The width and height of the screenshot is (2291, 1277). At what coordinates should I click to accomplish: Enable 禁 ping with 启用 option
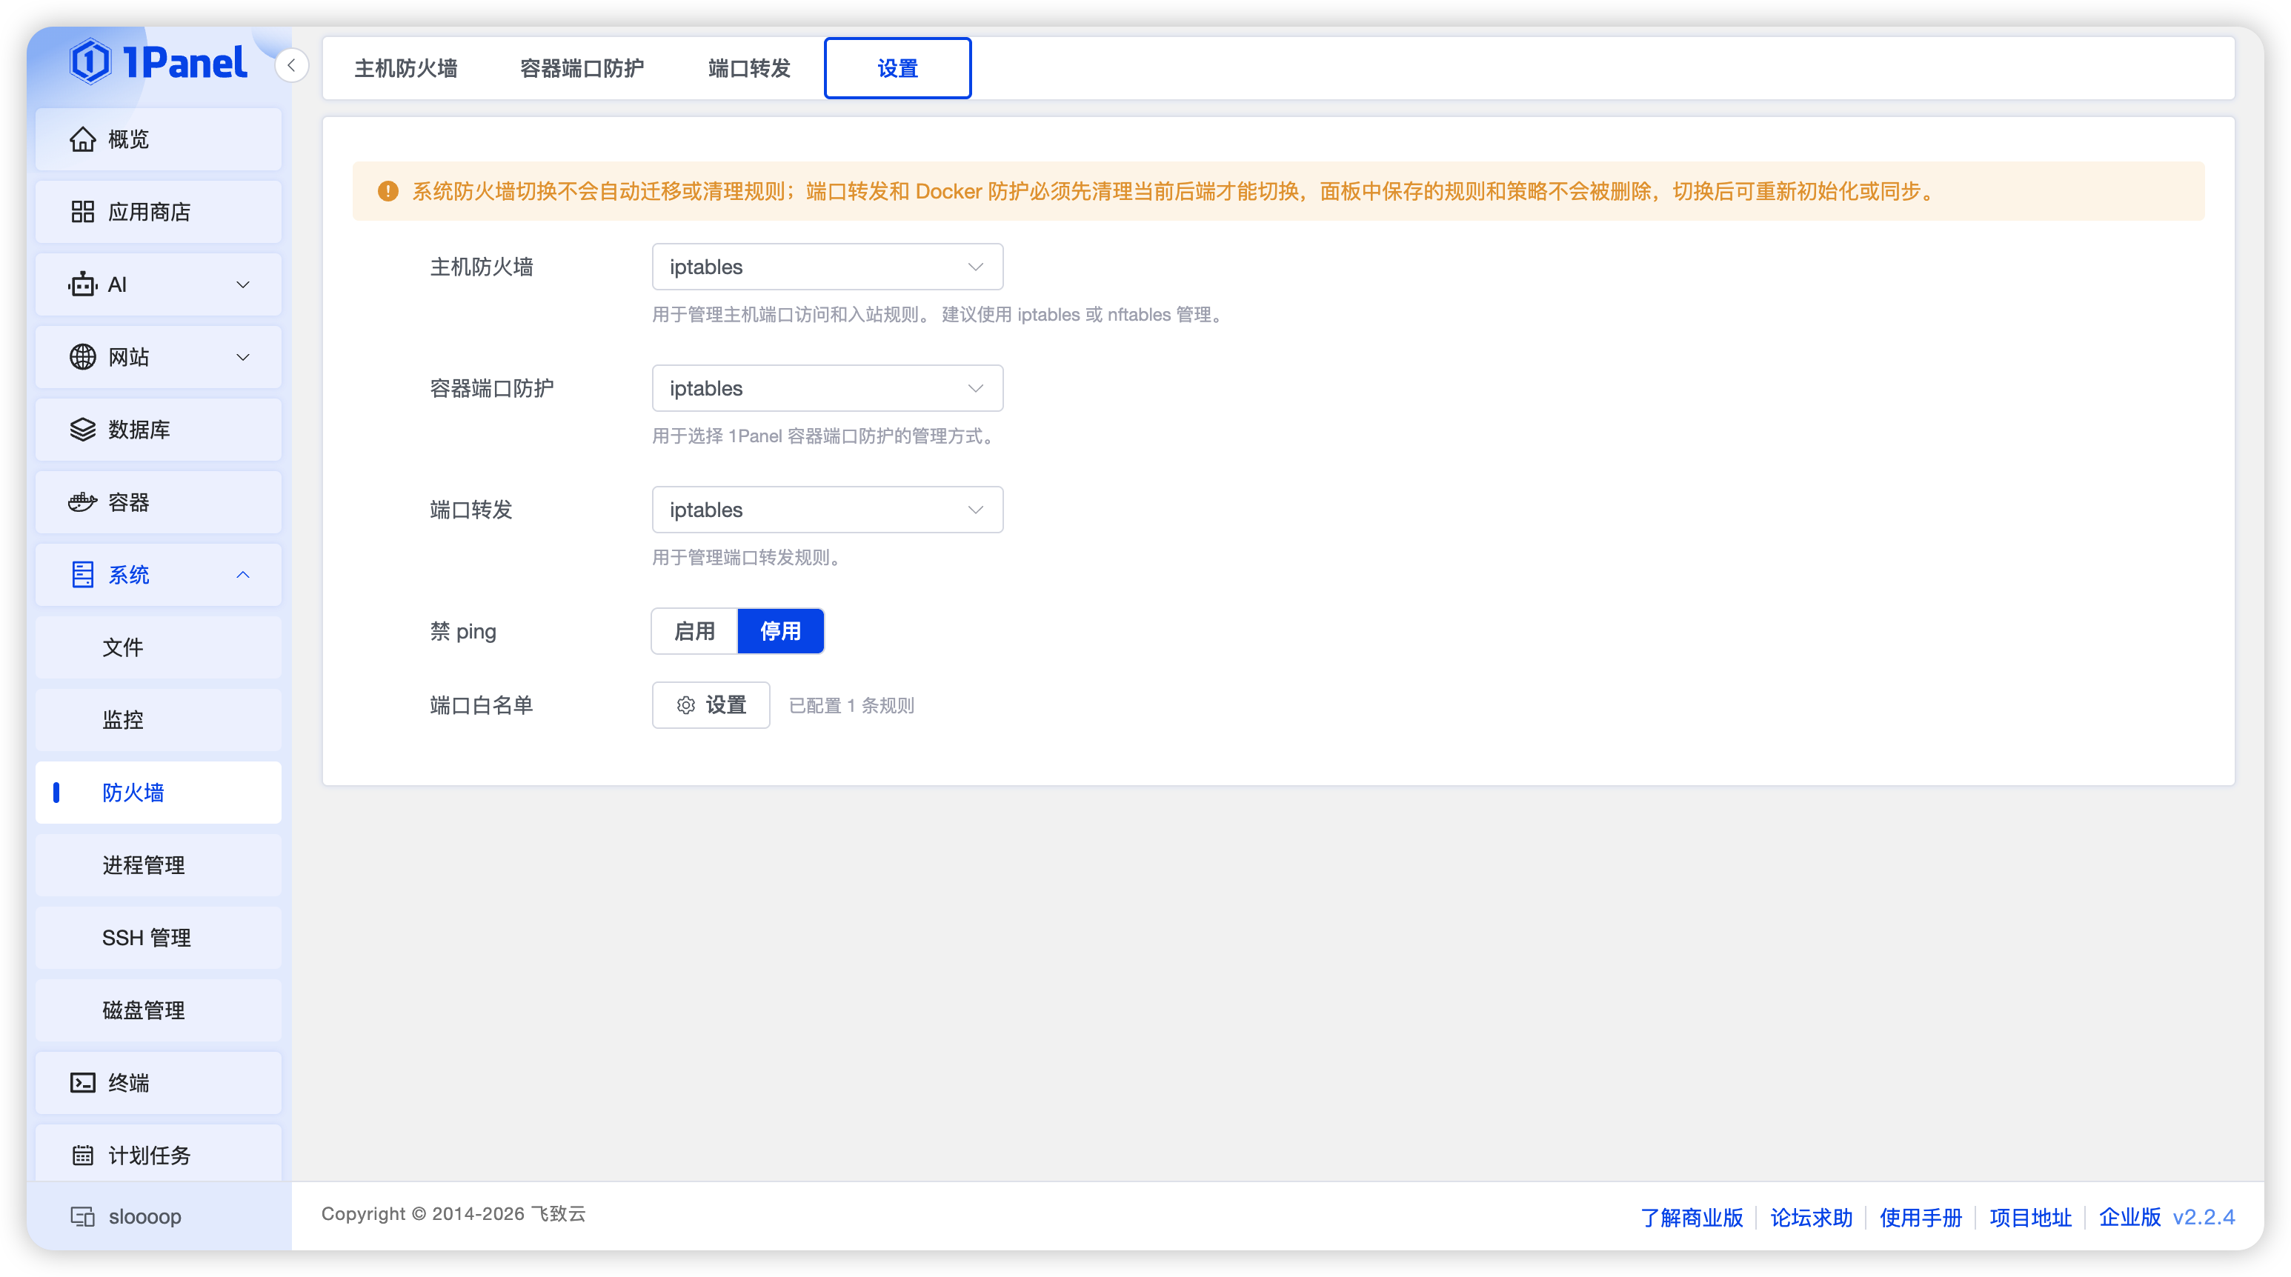pos(694,631)
